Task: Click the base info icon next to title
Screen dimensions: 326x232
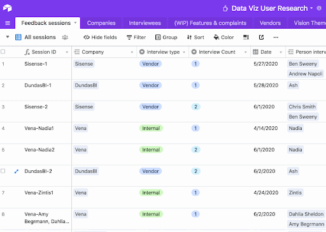Action: coord(319,8)
